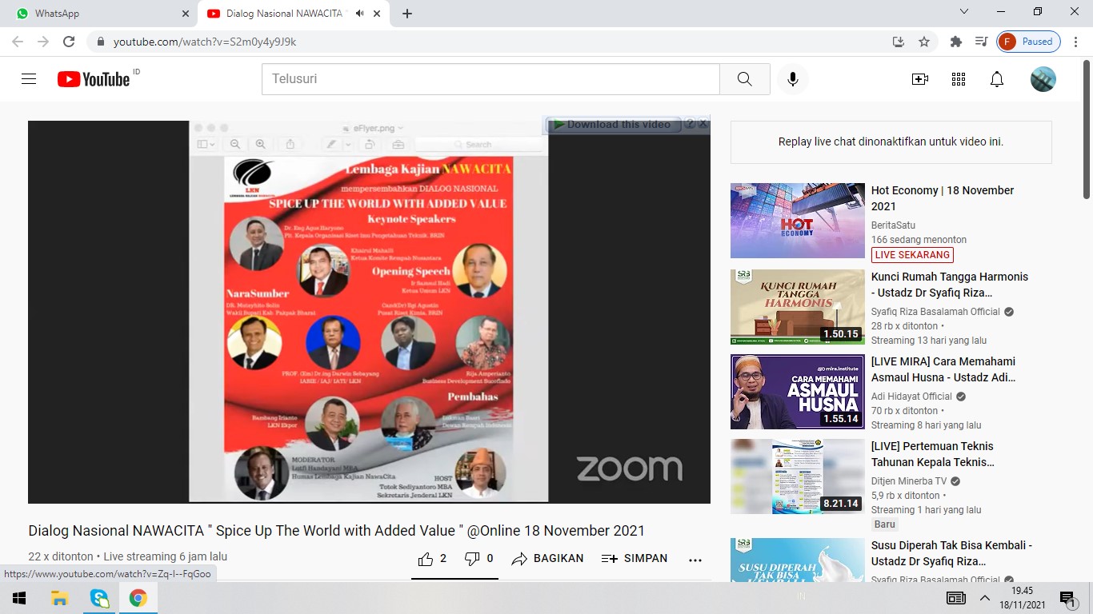Open the create video camera icon

point(920,79)
